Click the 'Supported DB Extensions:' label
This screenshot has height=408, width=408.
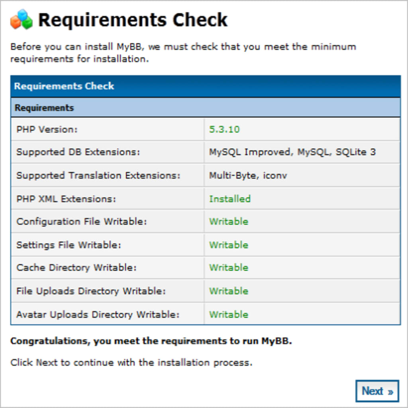pyautogui.click(x=78, y=152)
